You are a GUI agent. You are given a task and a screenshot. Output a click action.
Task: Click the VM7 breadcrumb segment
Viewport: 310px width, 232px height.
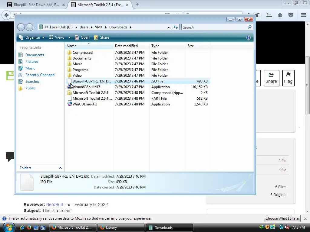coord(98,27)
